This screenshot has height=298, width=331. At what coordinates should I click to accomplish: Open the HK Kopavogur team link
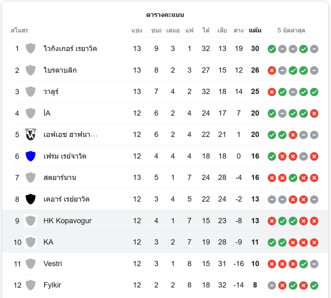68,221
